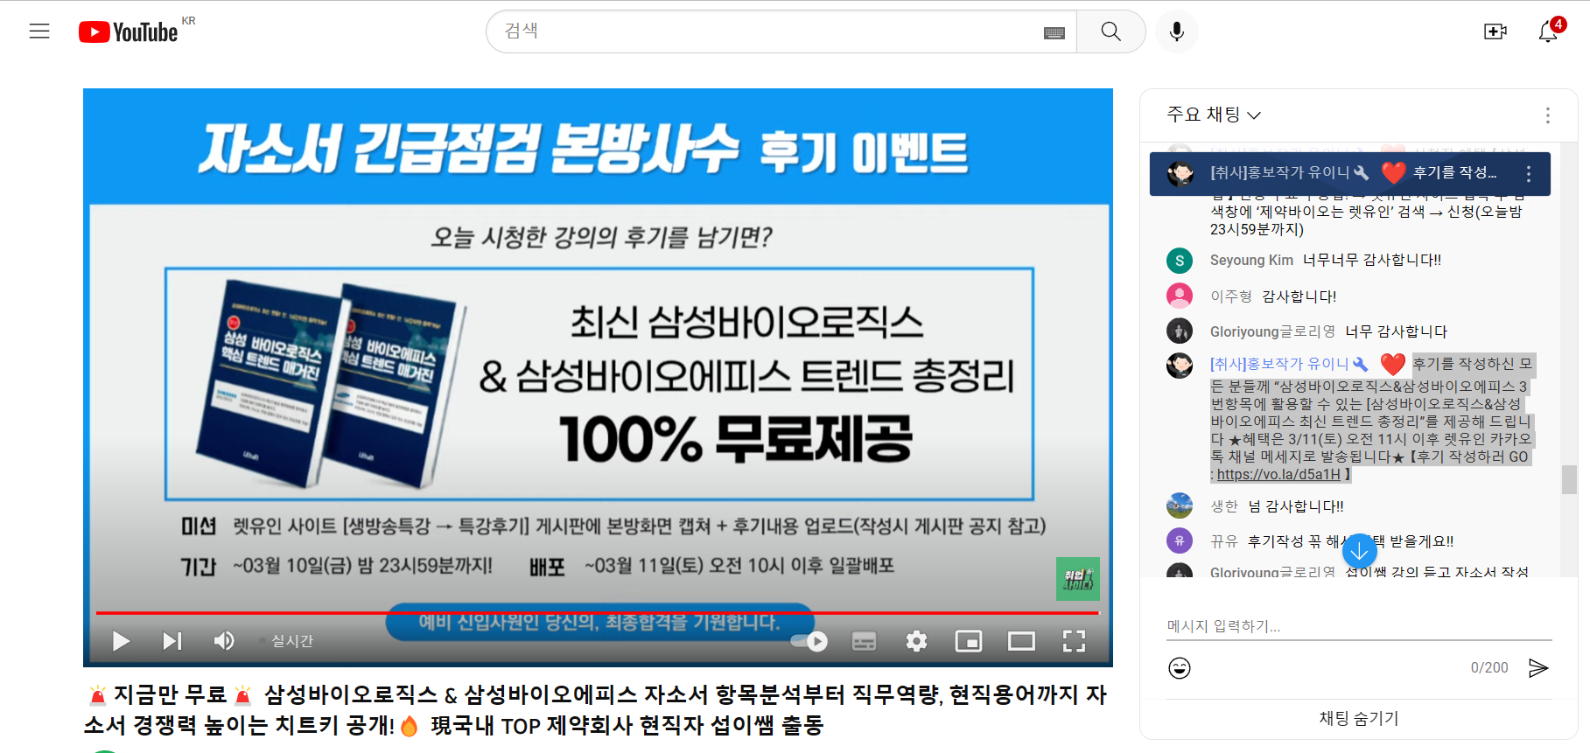Viewport: 1590px width, 753px height.
Task: Click the 뀨유 username in chat
Action: click(x=1224, y=541)
